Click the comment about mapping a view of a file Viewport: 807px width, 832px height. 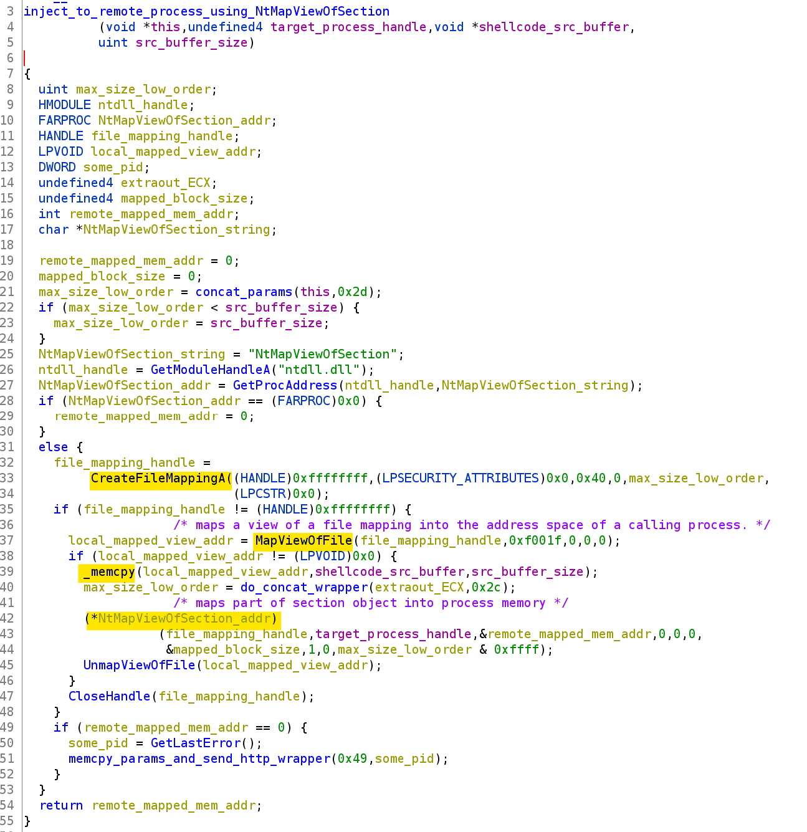pyautogui.click(x=472, y=525)
